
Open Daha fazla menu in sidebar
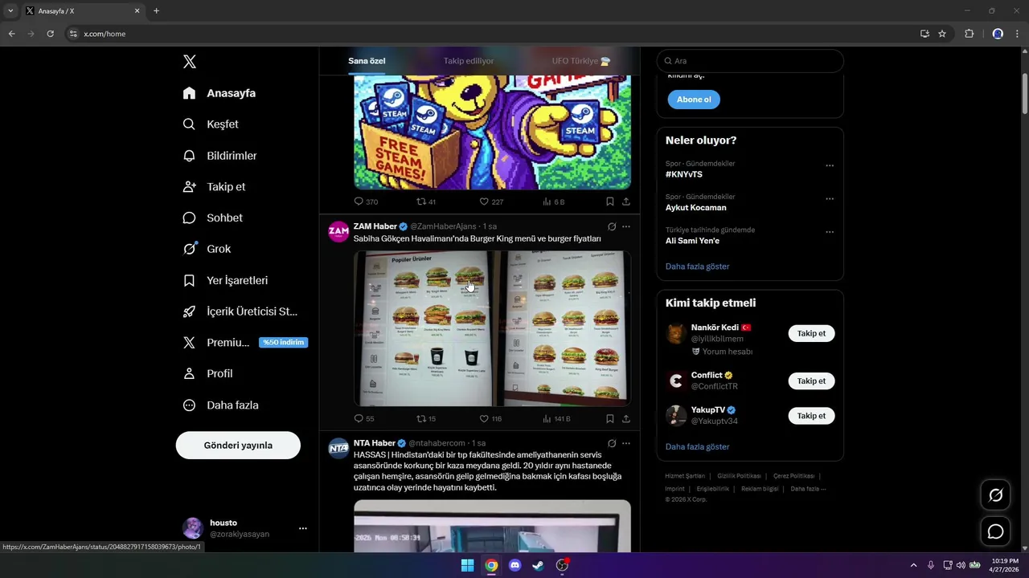pos(220,405)
